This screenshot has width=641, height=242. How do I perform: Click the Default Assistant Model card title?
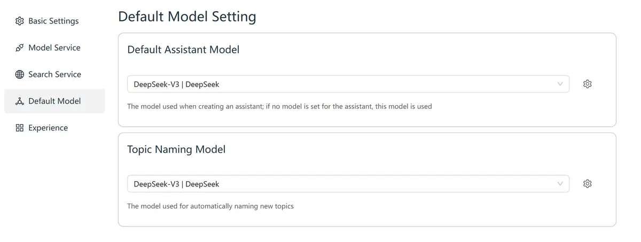(x=183, y=50)
